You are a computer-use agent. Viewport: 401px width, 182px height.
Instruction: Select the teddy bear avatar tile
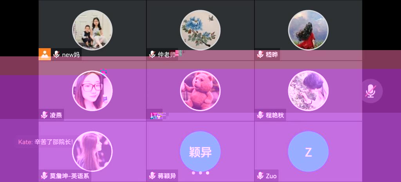click(200, 91)
